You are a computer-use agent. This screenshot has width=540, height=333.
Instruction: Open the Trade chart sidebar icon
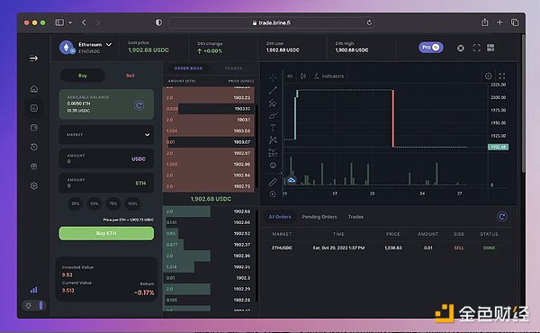point(34,108)
